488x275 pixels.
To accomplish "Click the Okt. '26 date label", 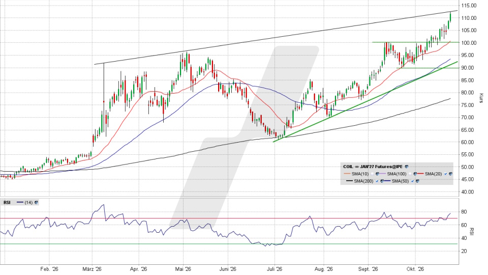I will (x=416, y=269).
